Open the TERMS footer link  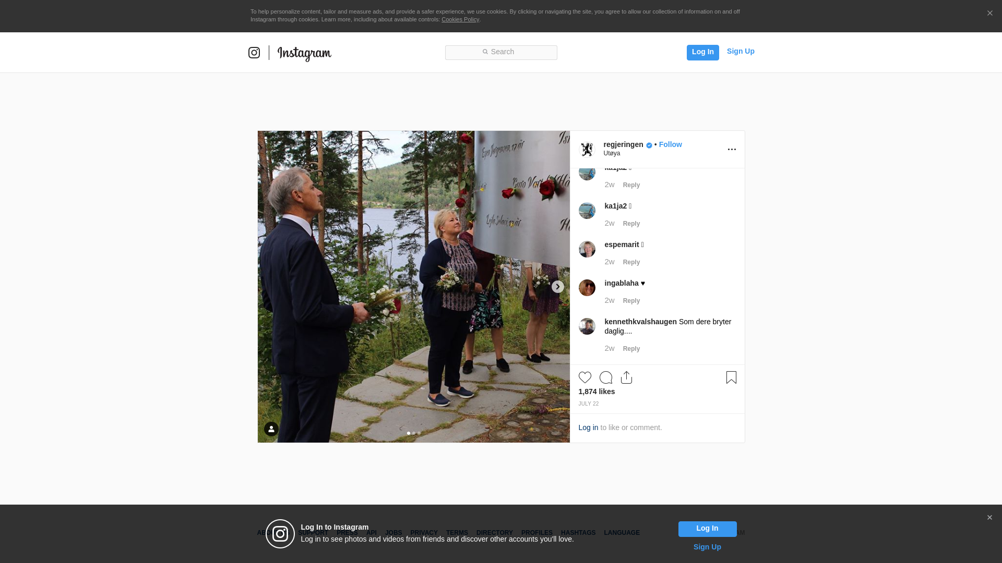[457, 533]
